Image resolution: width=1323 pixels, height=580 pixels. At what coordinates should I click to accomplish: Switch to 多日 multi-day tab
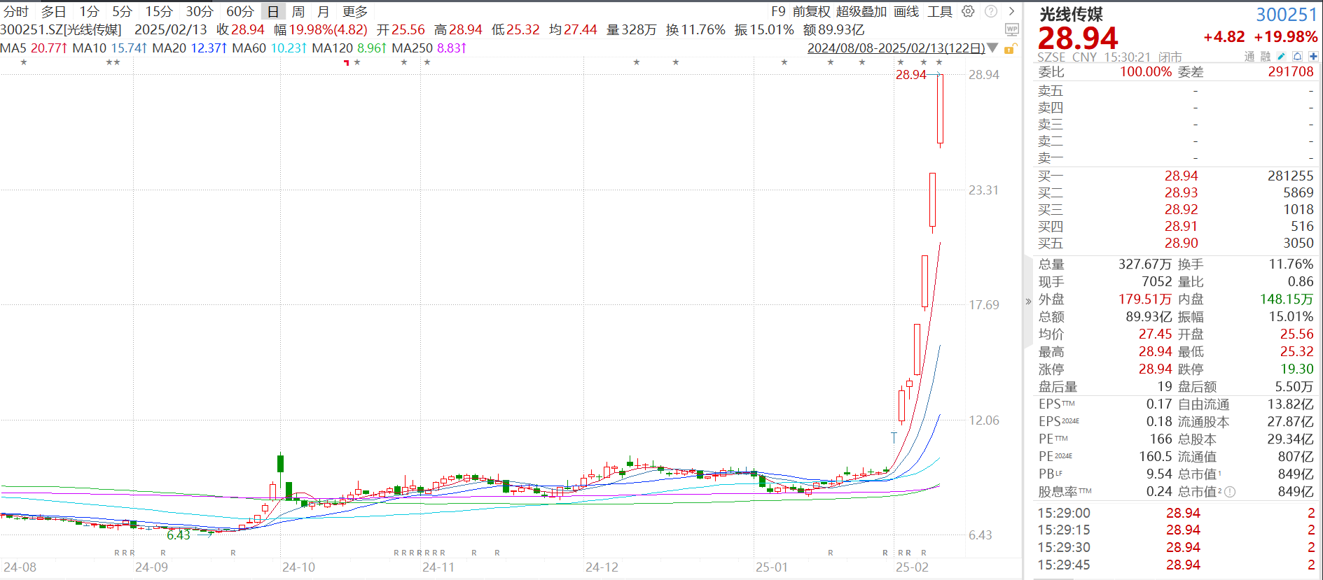pyautogui.click(x=53, y=12)
